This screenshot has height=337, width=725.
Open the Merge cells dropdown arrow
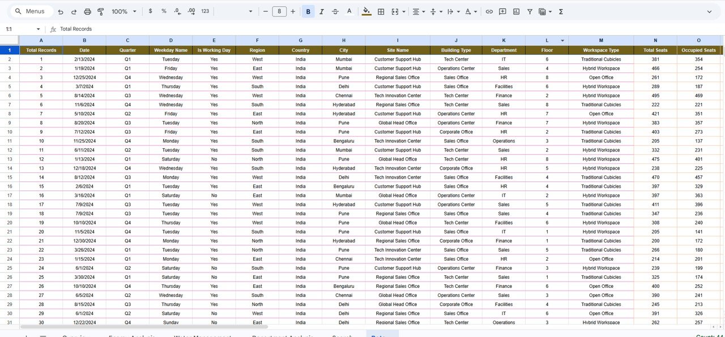click(x=404, y=11)
